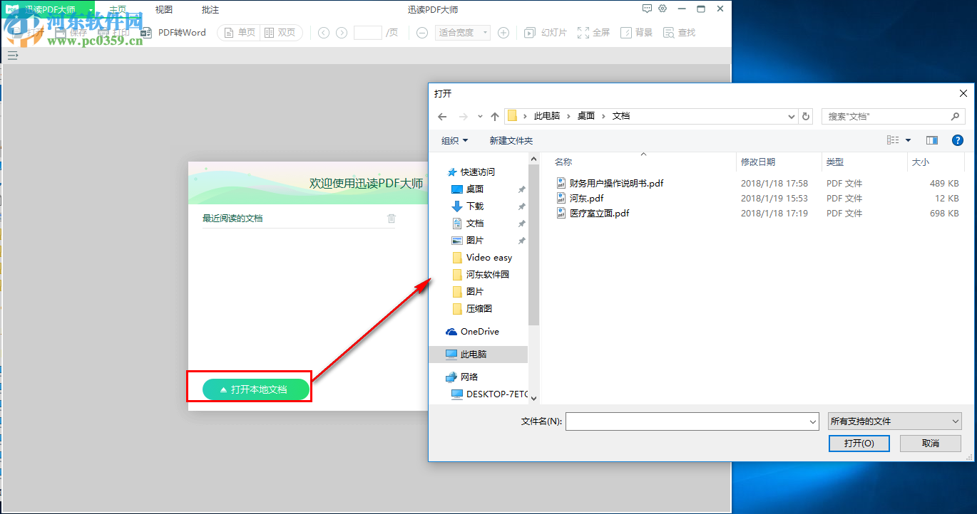Go back in the 打开 dialog
Screen dimensions: 977x514
pos(442,116)
